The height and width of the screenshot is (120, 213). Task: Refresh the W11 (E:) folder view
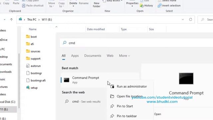point(190,19)
